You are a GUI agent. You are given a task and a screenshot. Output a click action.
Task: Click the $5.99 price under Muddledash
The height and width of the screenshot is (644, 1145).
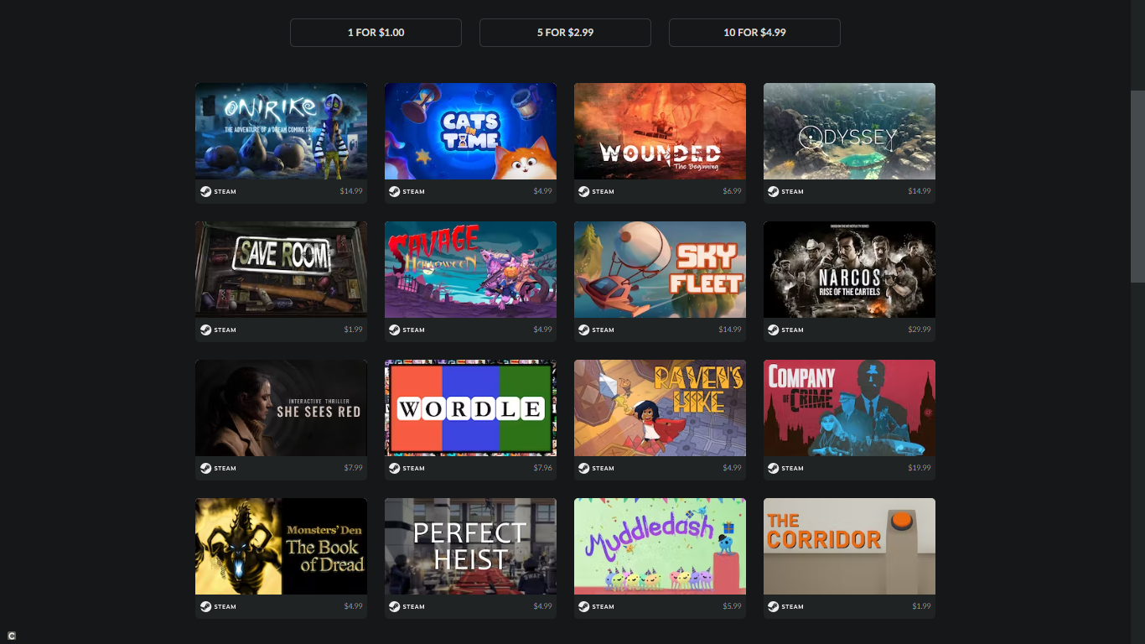coord(733,606)
